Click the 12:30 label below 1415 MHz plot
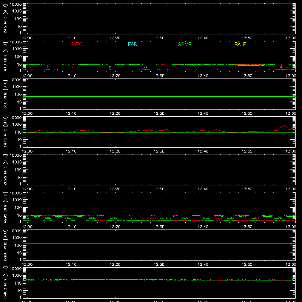The height and width of the screenshot is (302, 302). pyautogui.click(x=159, y=151)
